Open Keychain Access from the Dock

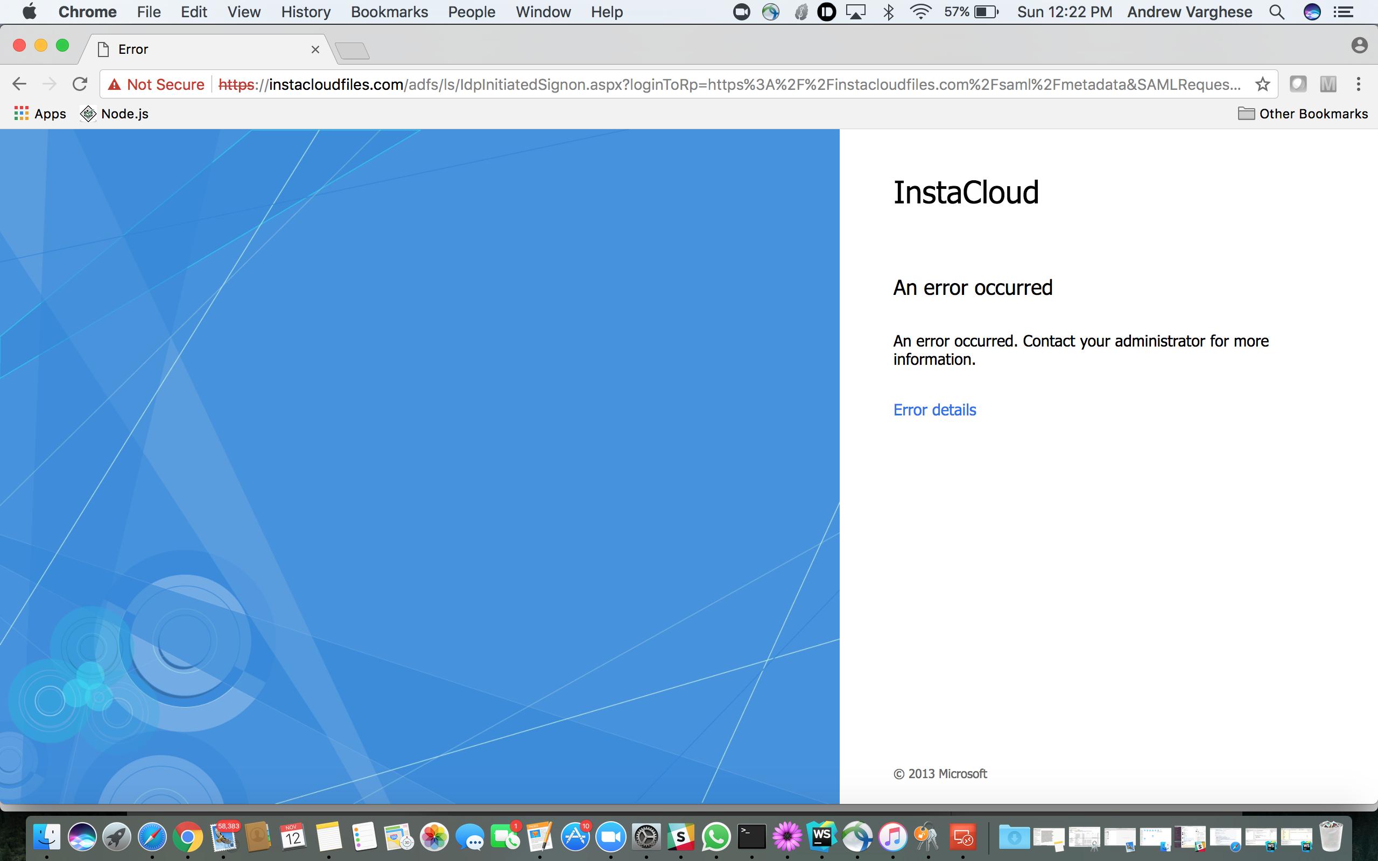[x=927, y=837]
